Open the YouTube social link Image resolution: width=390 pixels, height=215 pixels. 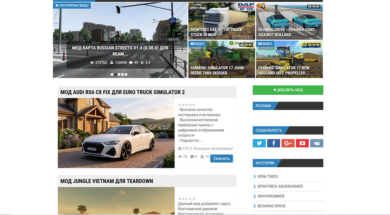[302, 143]
